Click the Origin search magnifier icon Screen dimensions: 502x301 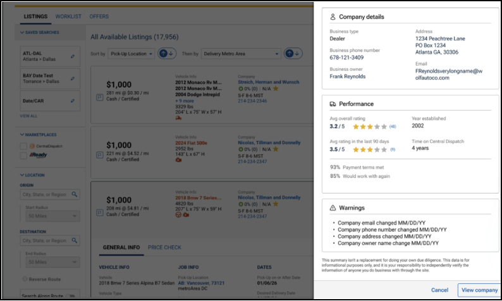pyautogui.click(x=75, y=195)
